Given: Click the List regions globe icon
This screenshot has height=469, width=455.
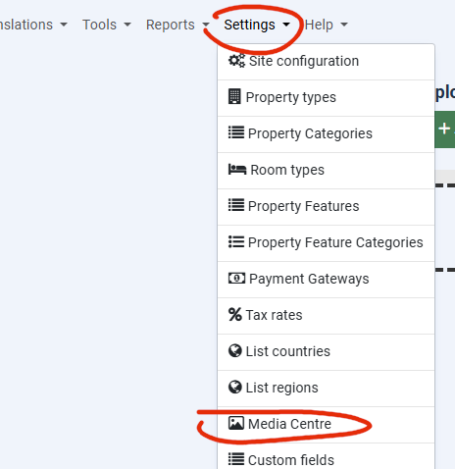Looking at the screenshot, I should click(x=234, y=388).
